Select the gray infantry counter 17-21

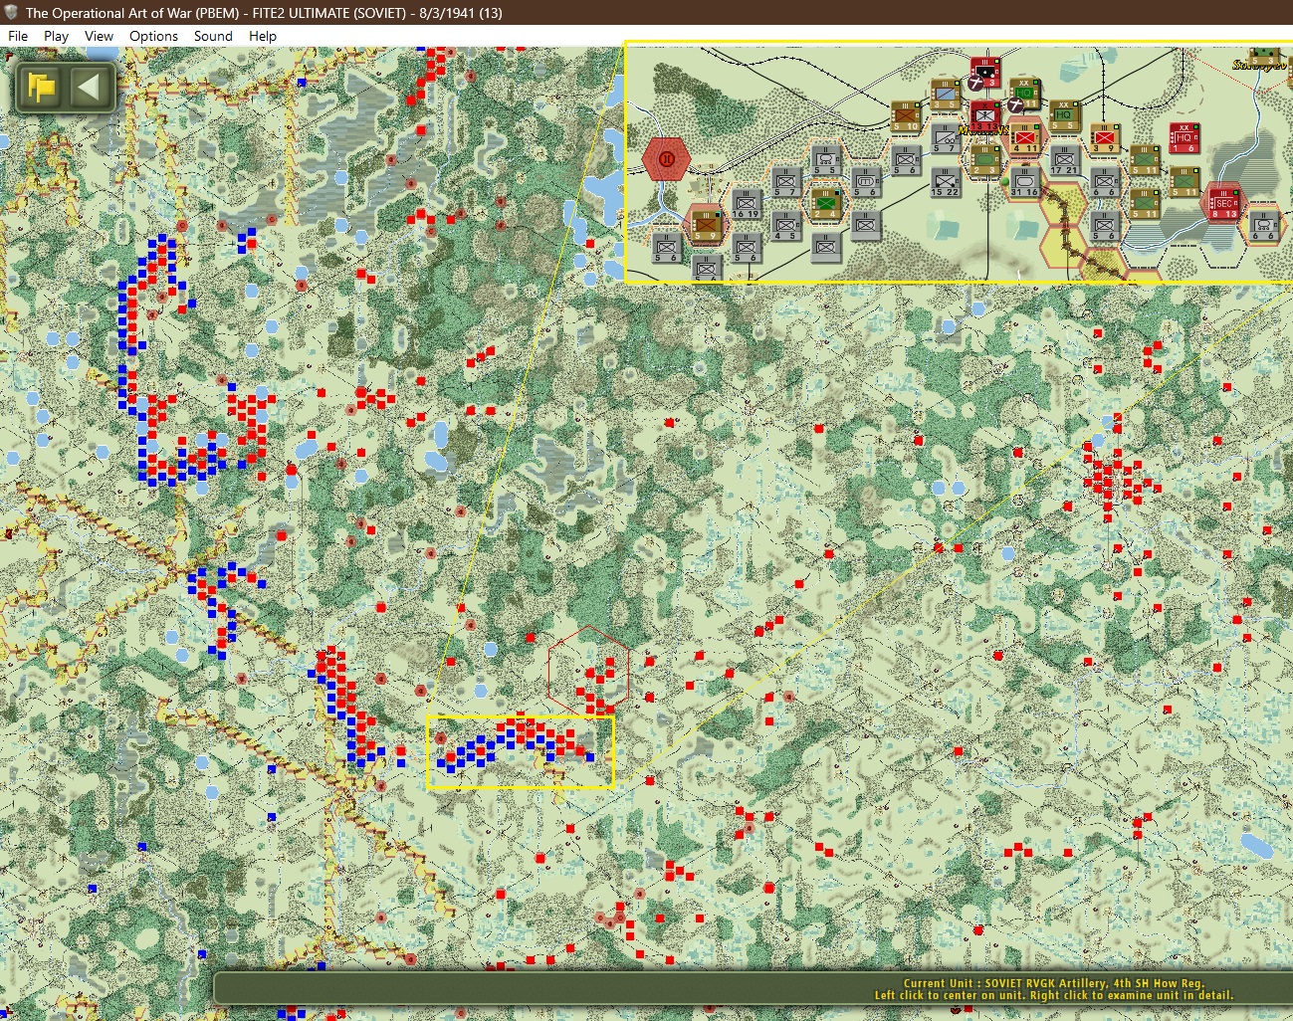[1064, 160]
